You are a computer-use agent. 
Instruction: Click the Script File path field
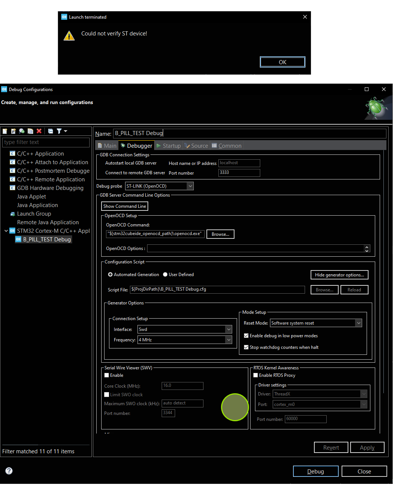(217, 290)
